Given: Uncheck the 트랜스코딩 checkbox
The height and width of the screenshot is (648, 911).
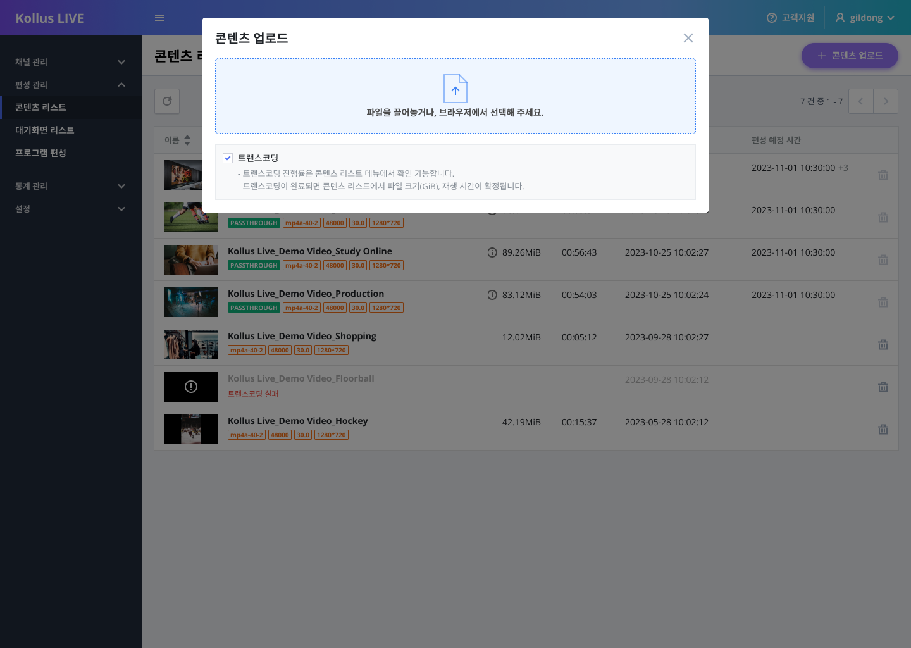Looking at the screenshot, I should tap(228, 158).
